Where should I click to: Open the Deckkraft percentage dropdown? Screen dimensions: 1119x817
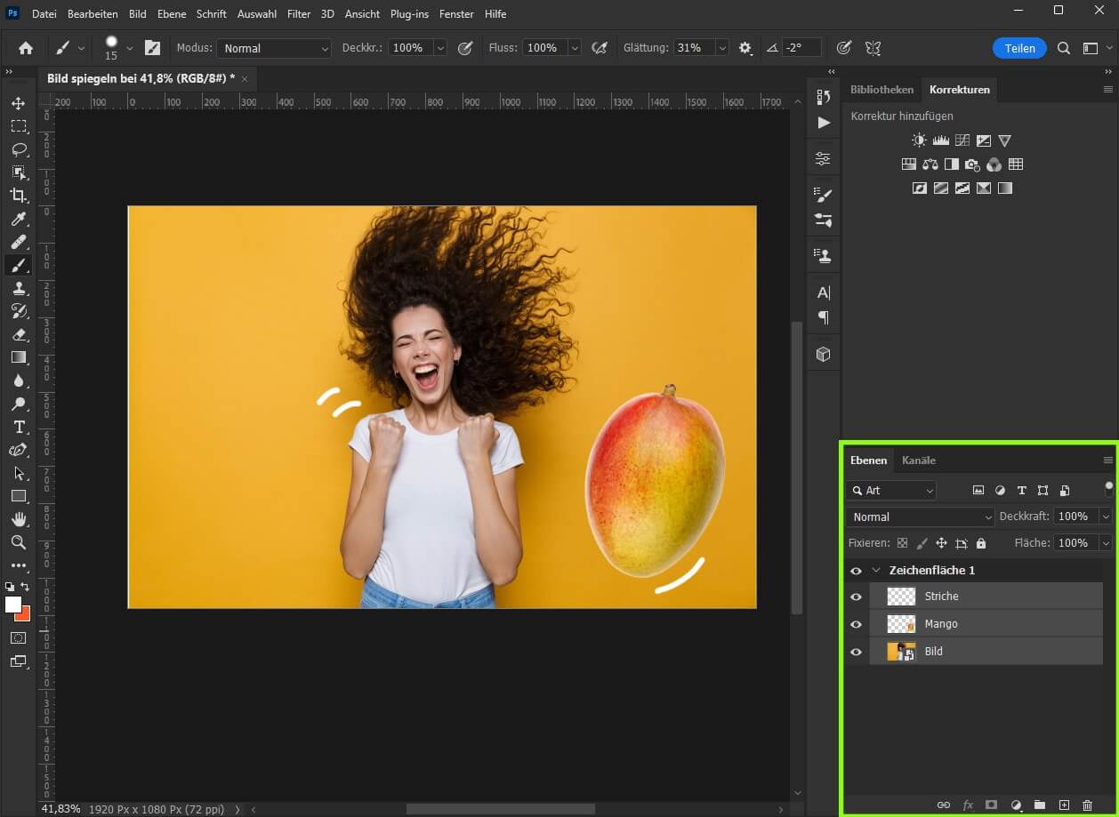point(1107,517)
